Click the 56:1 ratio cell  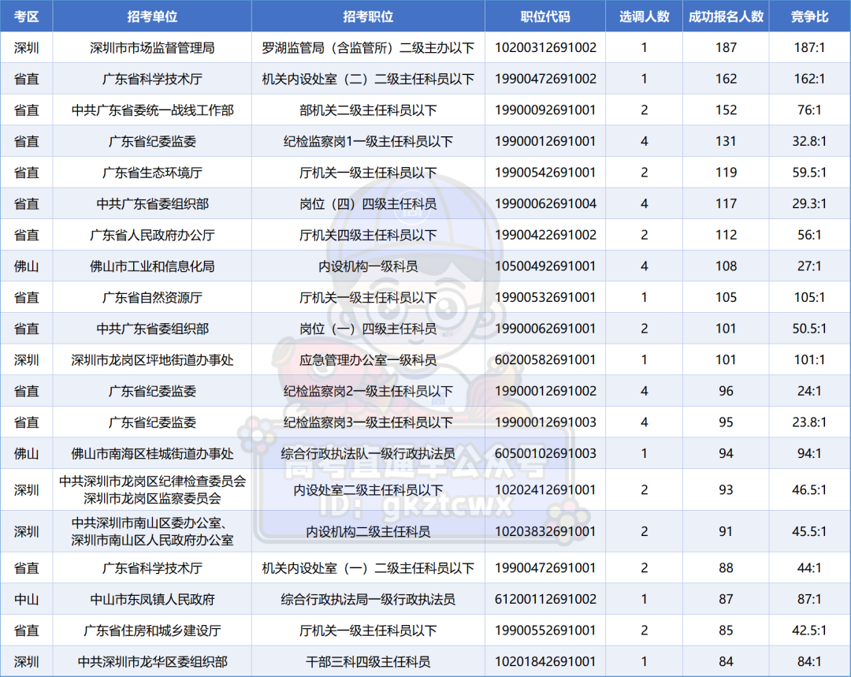[x=809, y=235]
